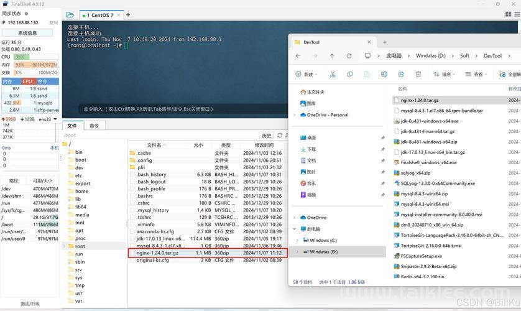The height and width of the screenshot is (311, 521).
Task: Expand the chevron after DevTool breadcrumb
Action: tap(509, 56)
